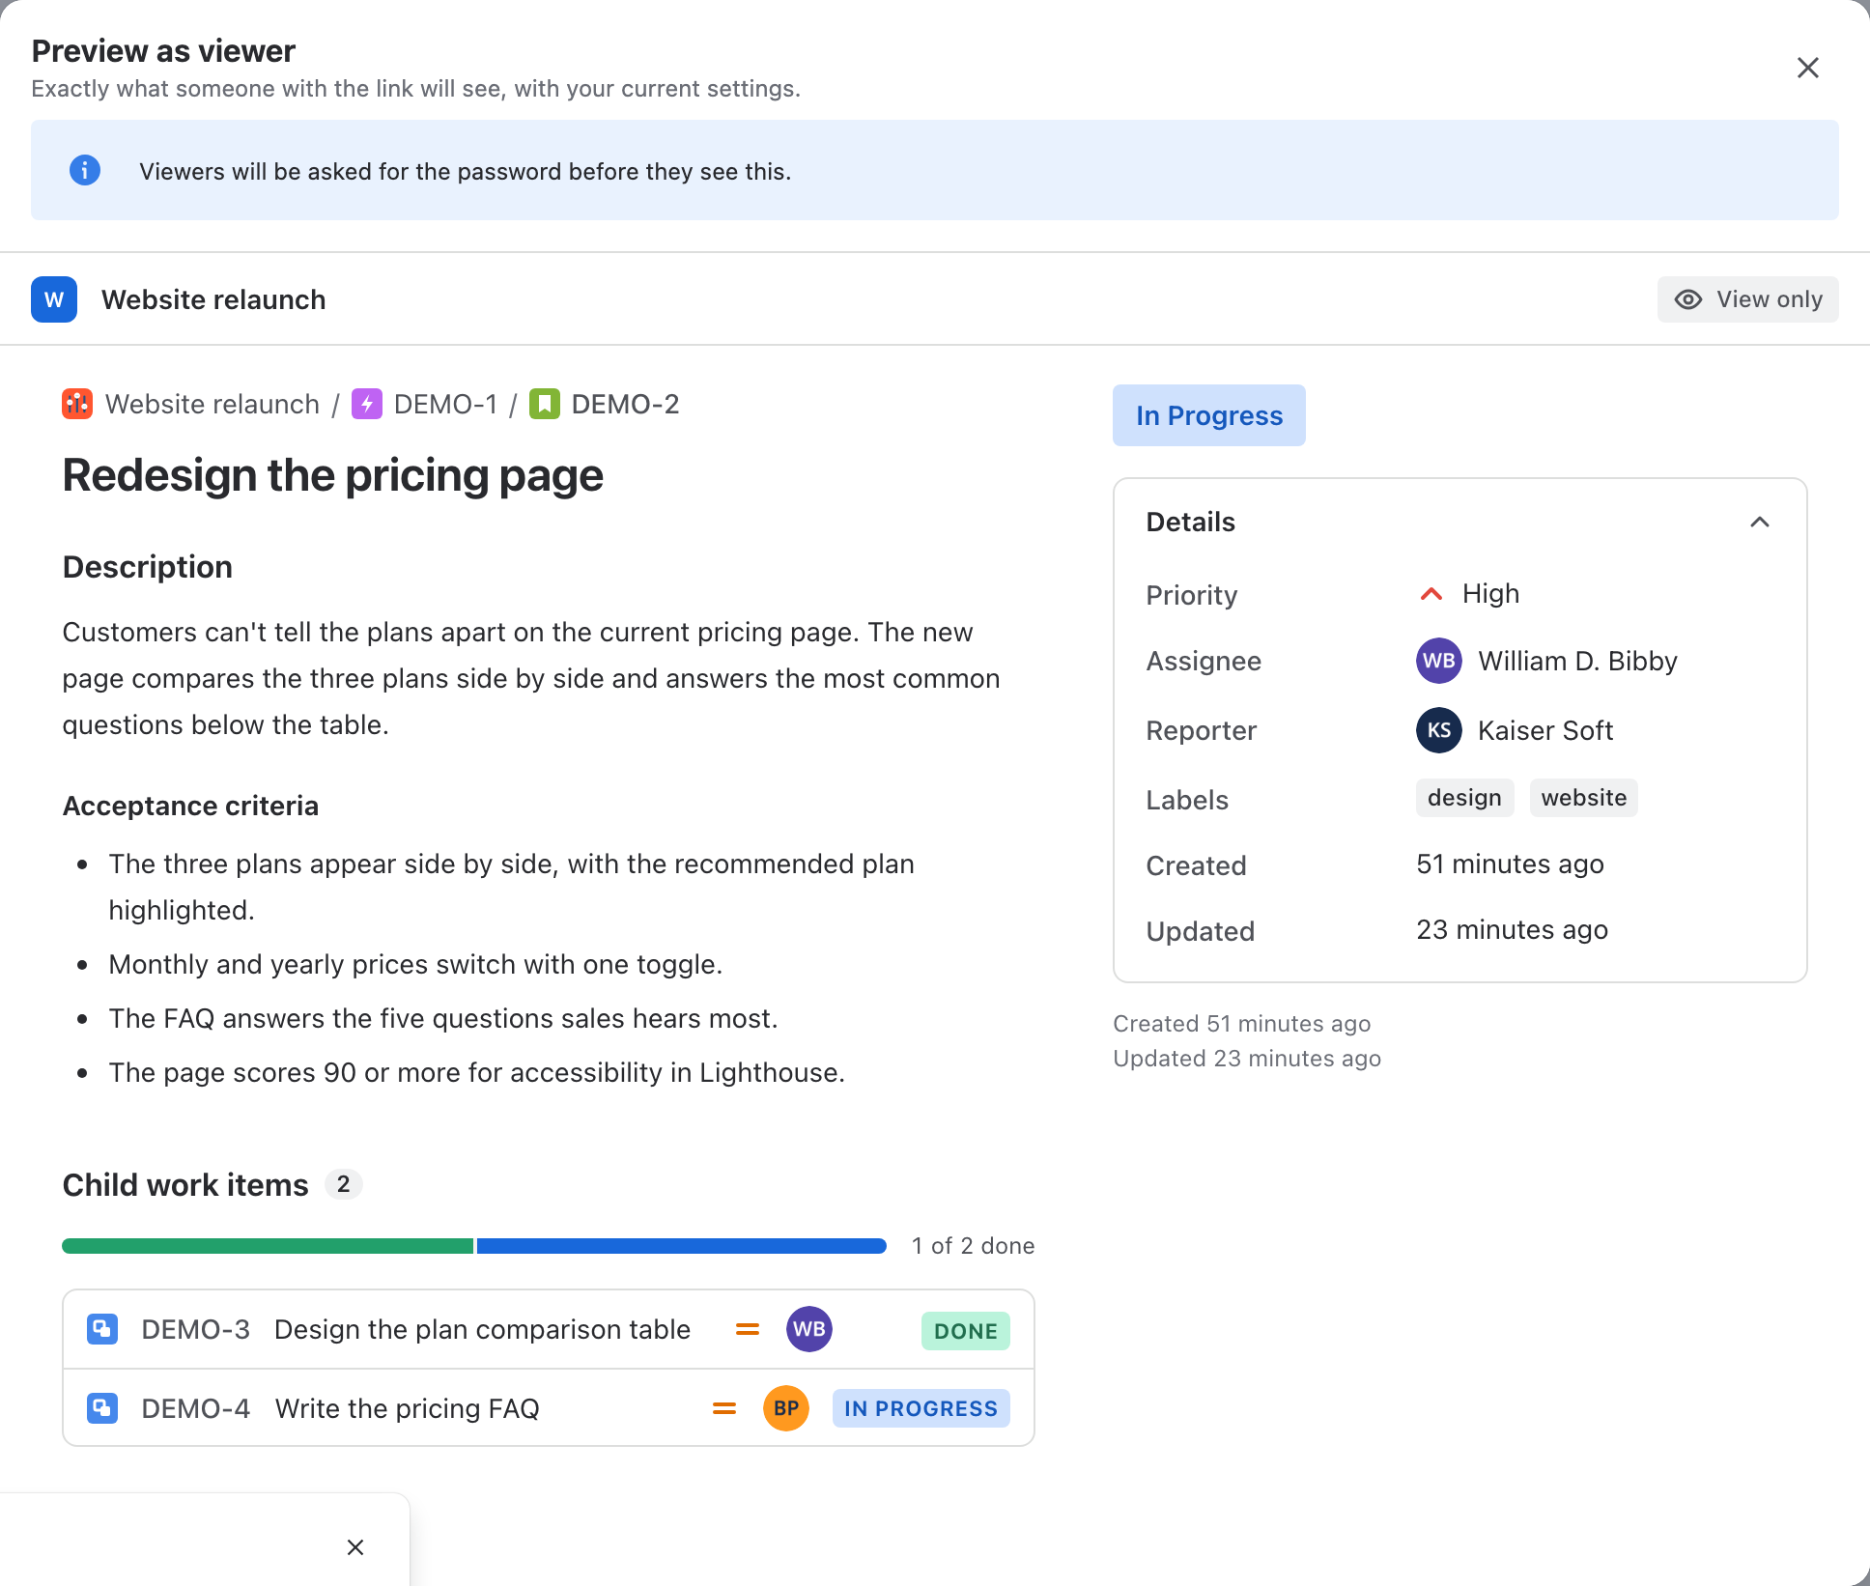Click the DEMO-4 subtask type icon
The height and width of the screenshot is (1586, 1870).
click(102, 1408)
